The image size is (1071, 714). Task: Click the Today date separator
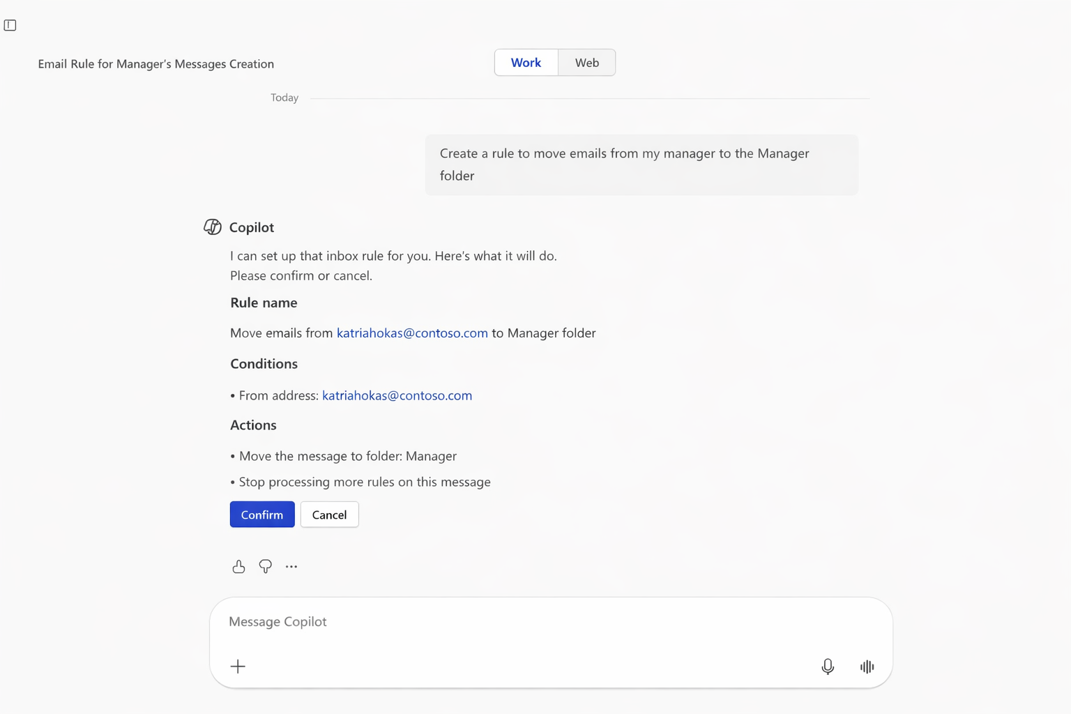click(284, 98)
